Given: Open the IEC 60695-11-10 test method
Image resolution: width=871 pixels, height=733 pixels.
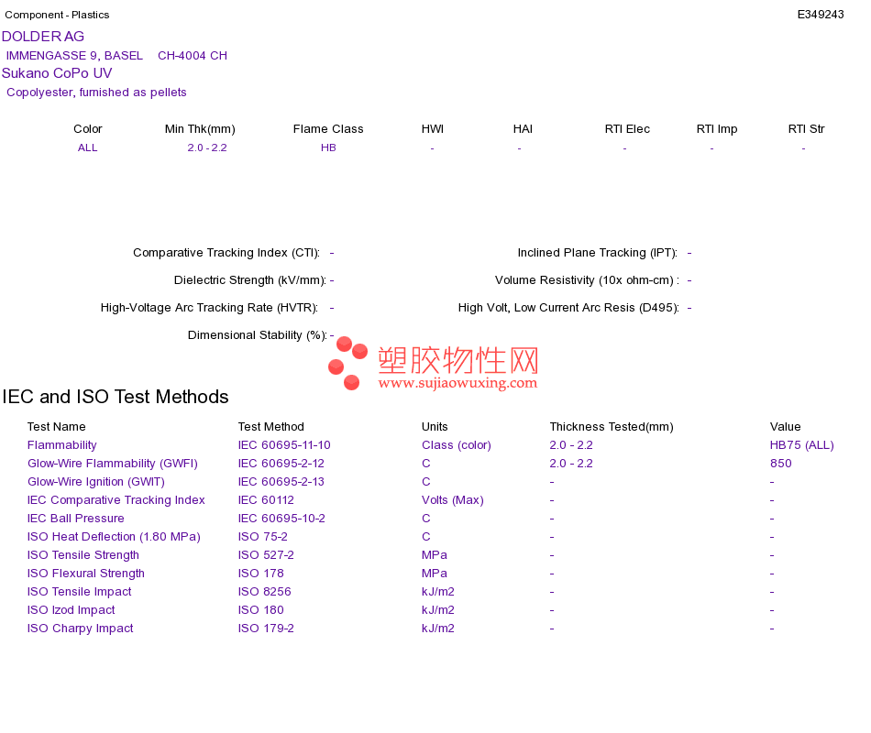Looking at the screenshot, I should [284, 444].
